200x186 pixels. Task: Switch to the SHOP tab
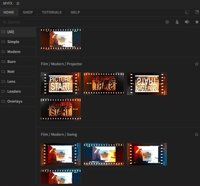coord(28,12)
